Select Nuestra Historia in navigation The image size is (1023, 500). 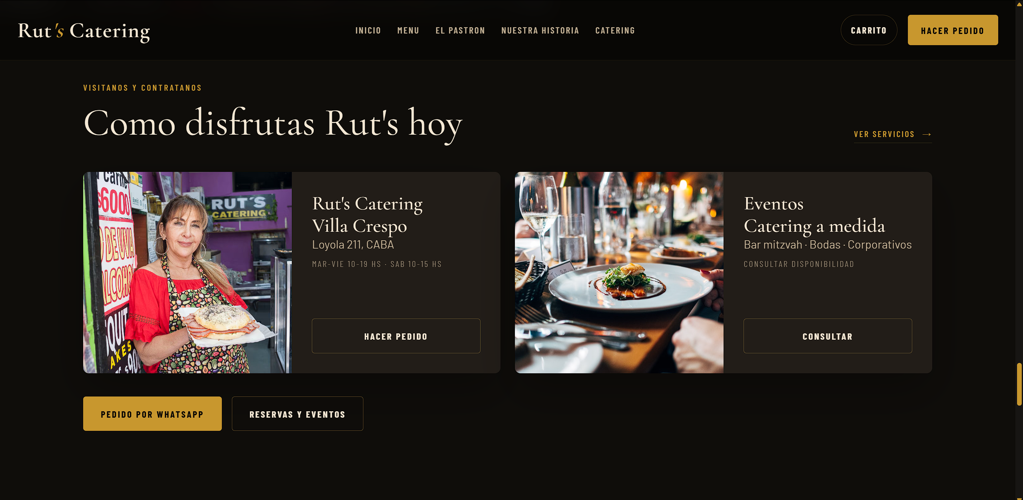pos(540,30)
